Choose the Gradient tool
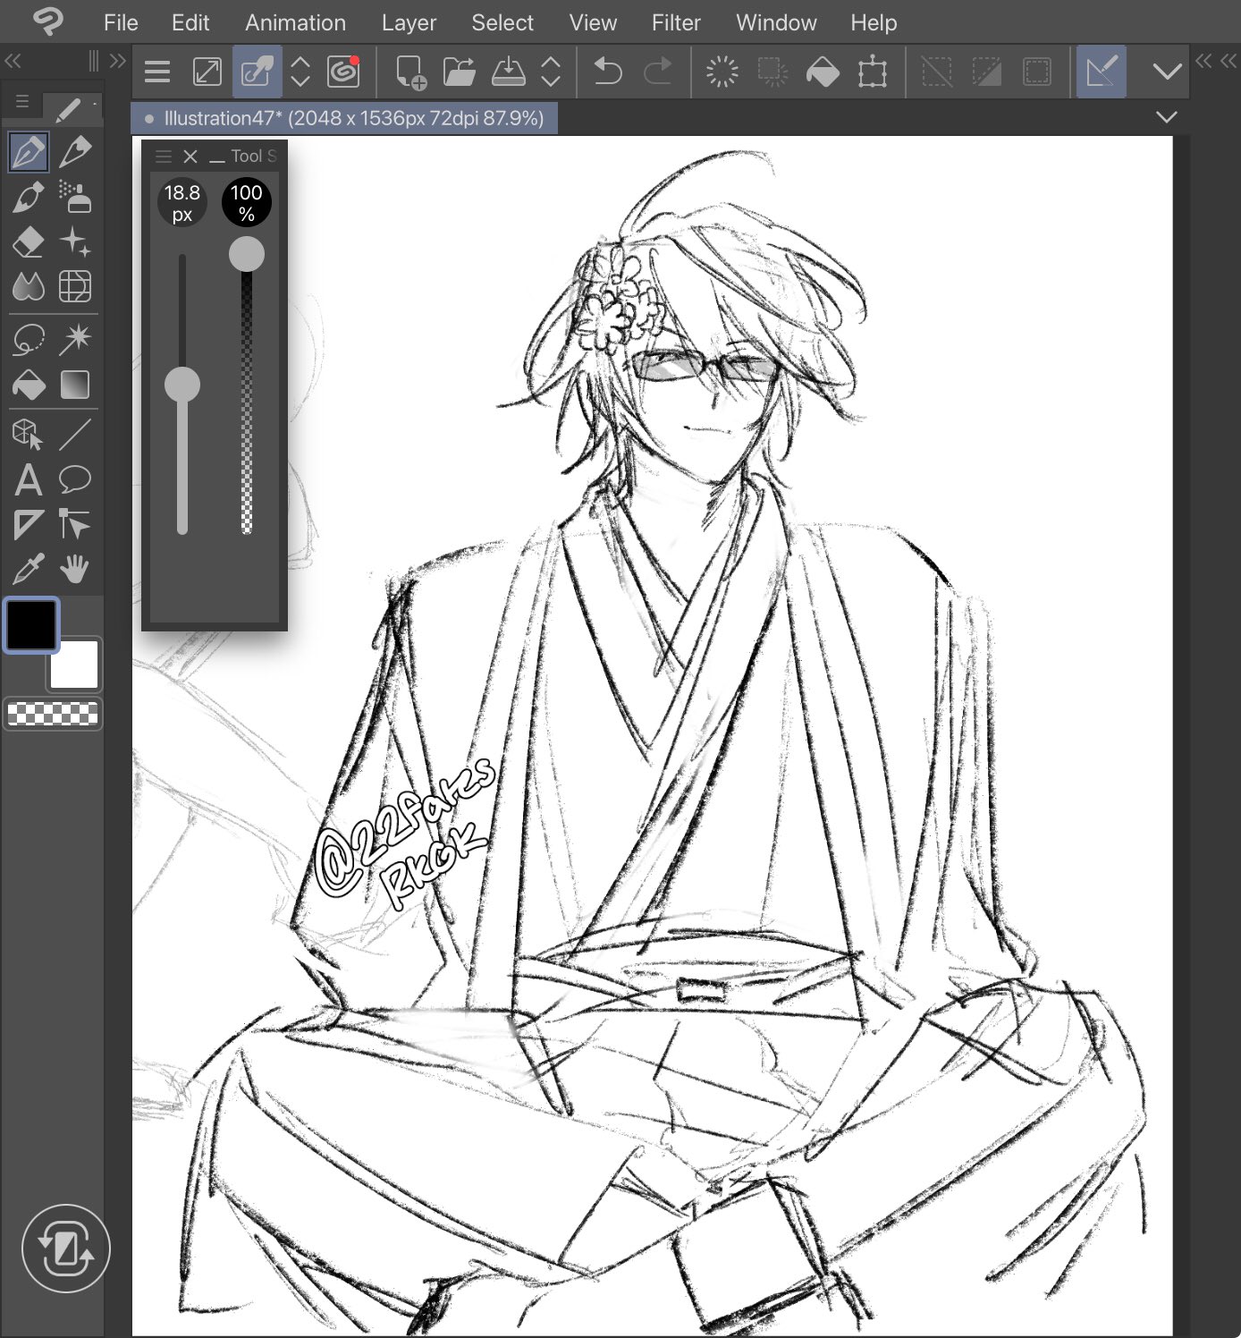This screenshot has width=1241, height=1338. point(75,385)
